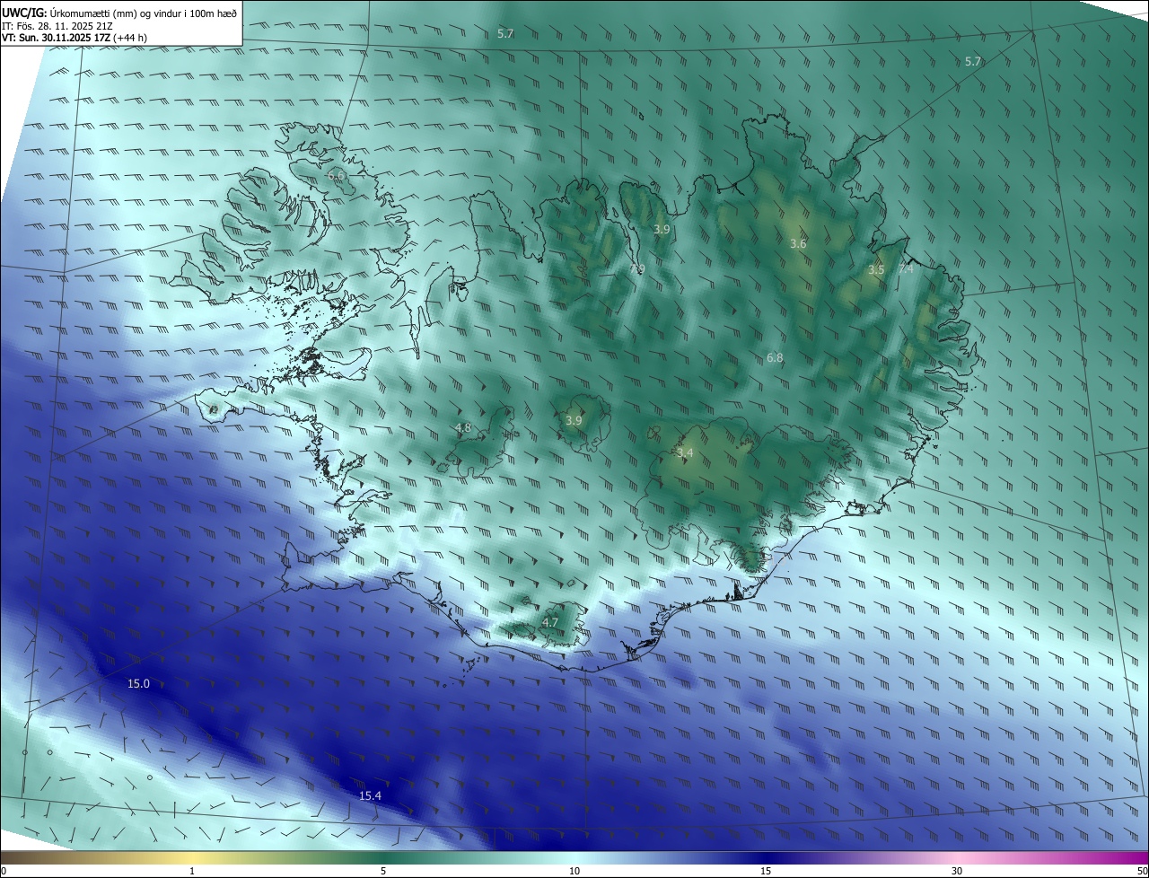Click the valid time "VT: Sun. 30.11.2025 17Z (+44 h)"
This screenshot has width=1149, height=878.
coord(75,38)
